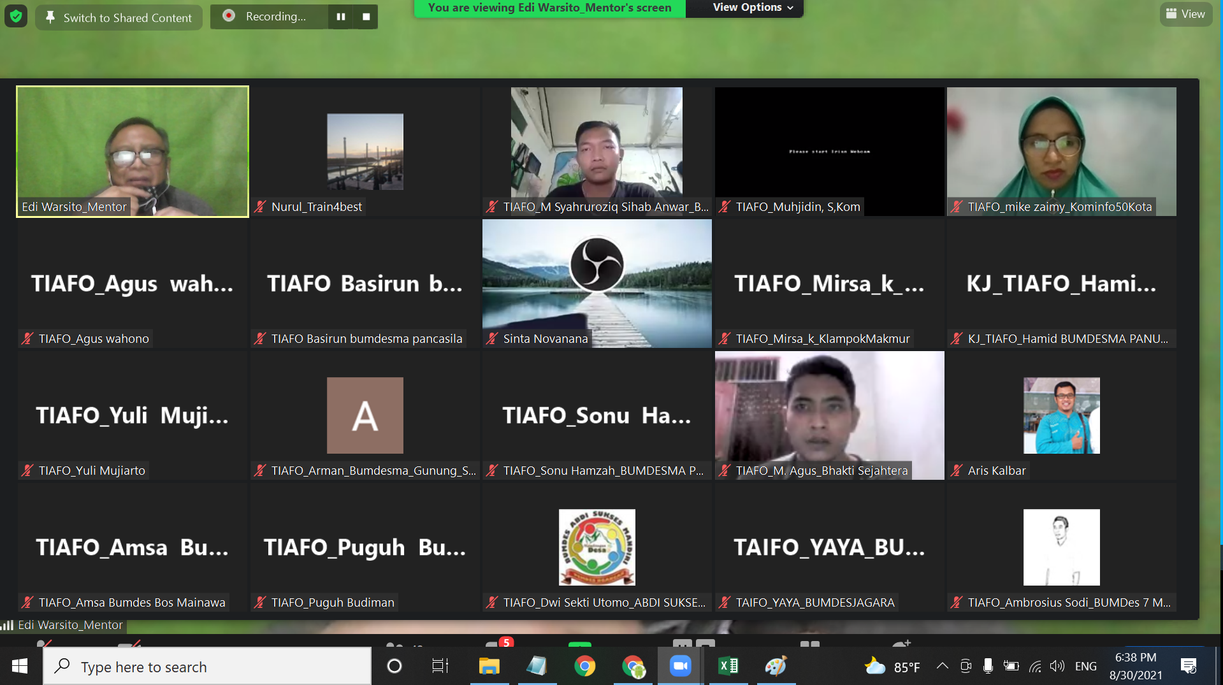Pause the recording

(x=341, y=17)
